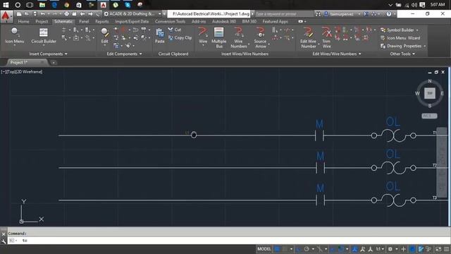
Task: Toggle the grid display in status bar
Action: click(x=277, y=249)
